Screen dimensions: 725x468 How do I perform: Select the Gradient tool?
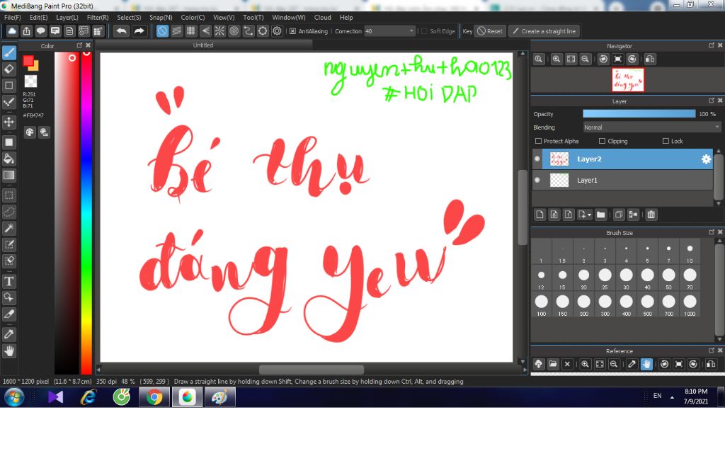pyautogui.click(x=8, y=176)
